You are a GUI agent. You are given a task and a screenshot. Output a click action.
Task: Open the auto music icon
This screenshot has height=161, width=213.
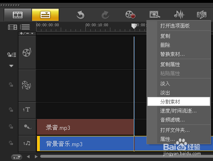(x=202, y=14)
